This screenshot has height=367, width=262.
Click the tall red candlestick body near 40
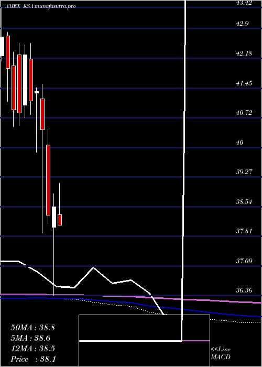coord(48,180)
